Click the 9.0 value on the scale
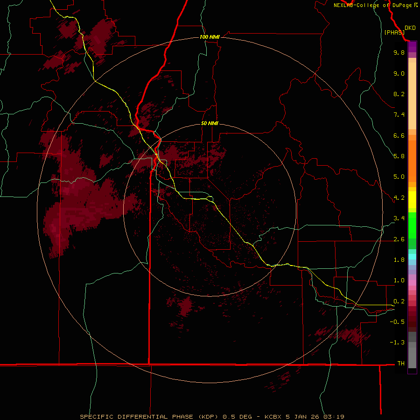Image resolution: width=420 pixels, height=420 pixels. click(399, 73)
